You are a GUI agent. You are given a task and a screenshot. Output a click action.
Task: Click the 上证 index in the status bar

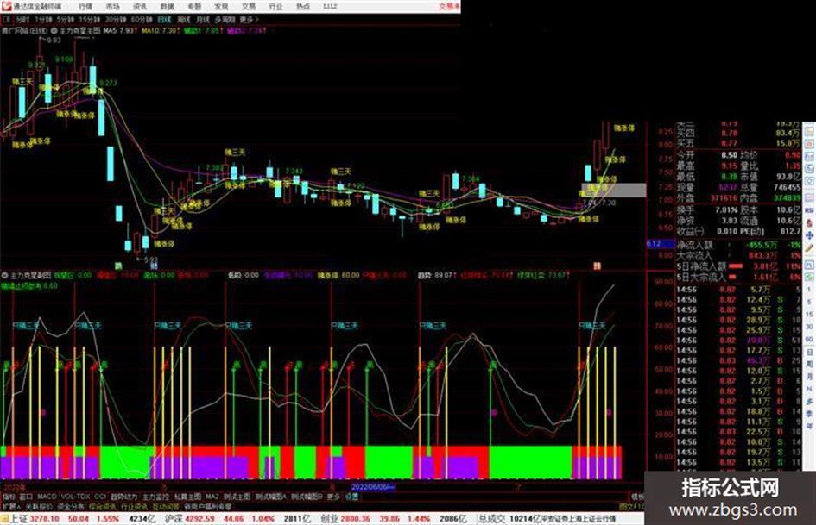pyautogui.click(x=18, y=519)
